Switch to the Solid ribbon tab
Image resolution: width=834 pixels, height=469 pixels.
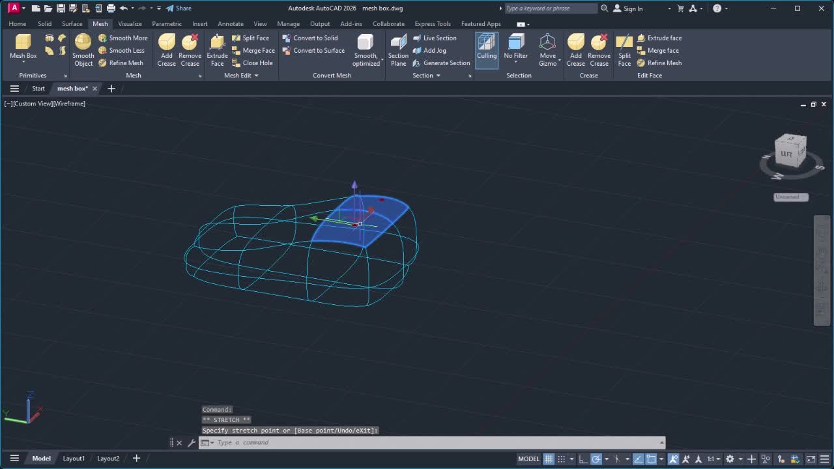pyautogui.click(x=44, y=24)
